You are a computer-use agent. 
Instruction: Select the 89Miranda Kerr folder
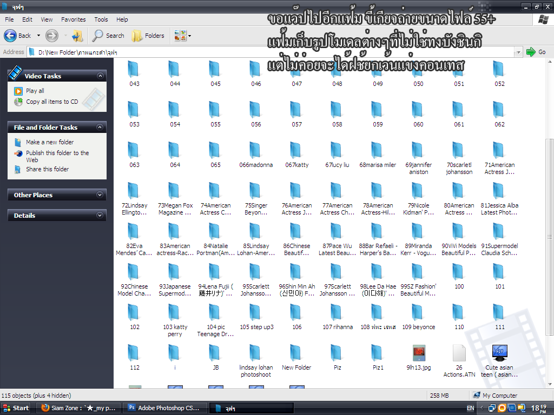click(x=418, y=239)
